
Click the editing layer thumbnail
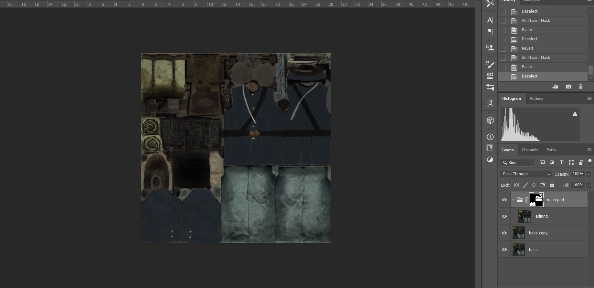point(525,216)
